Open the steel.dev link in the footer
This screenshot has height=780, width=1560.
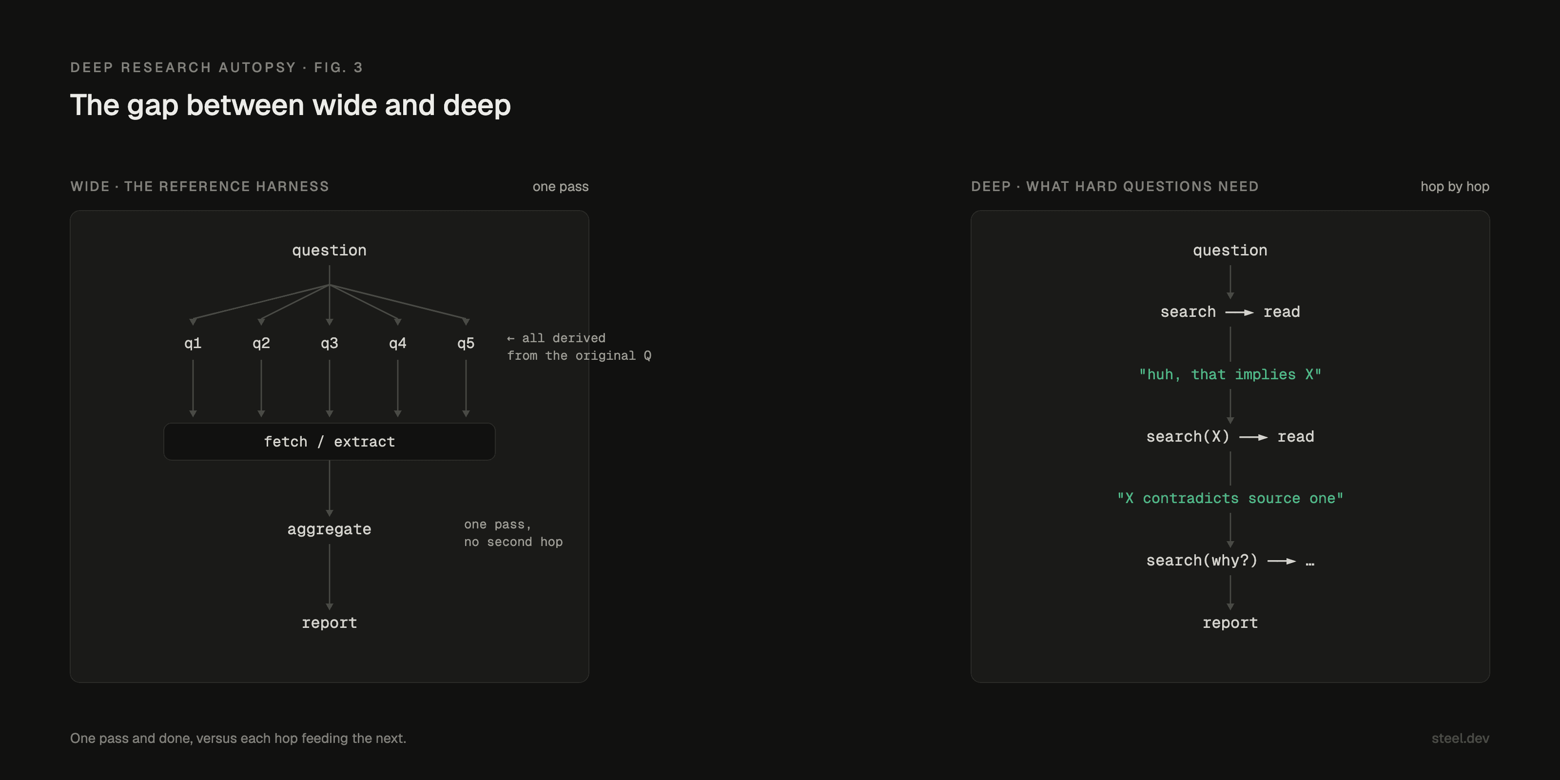[1460, 738]
